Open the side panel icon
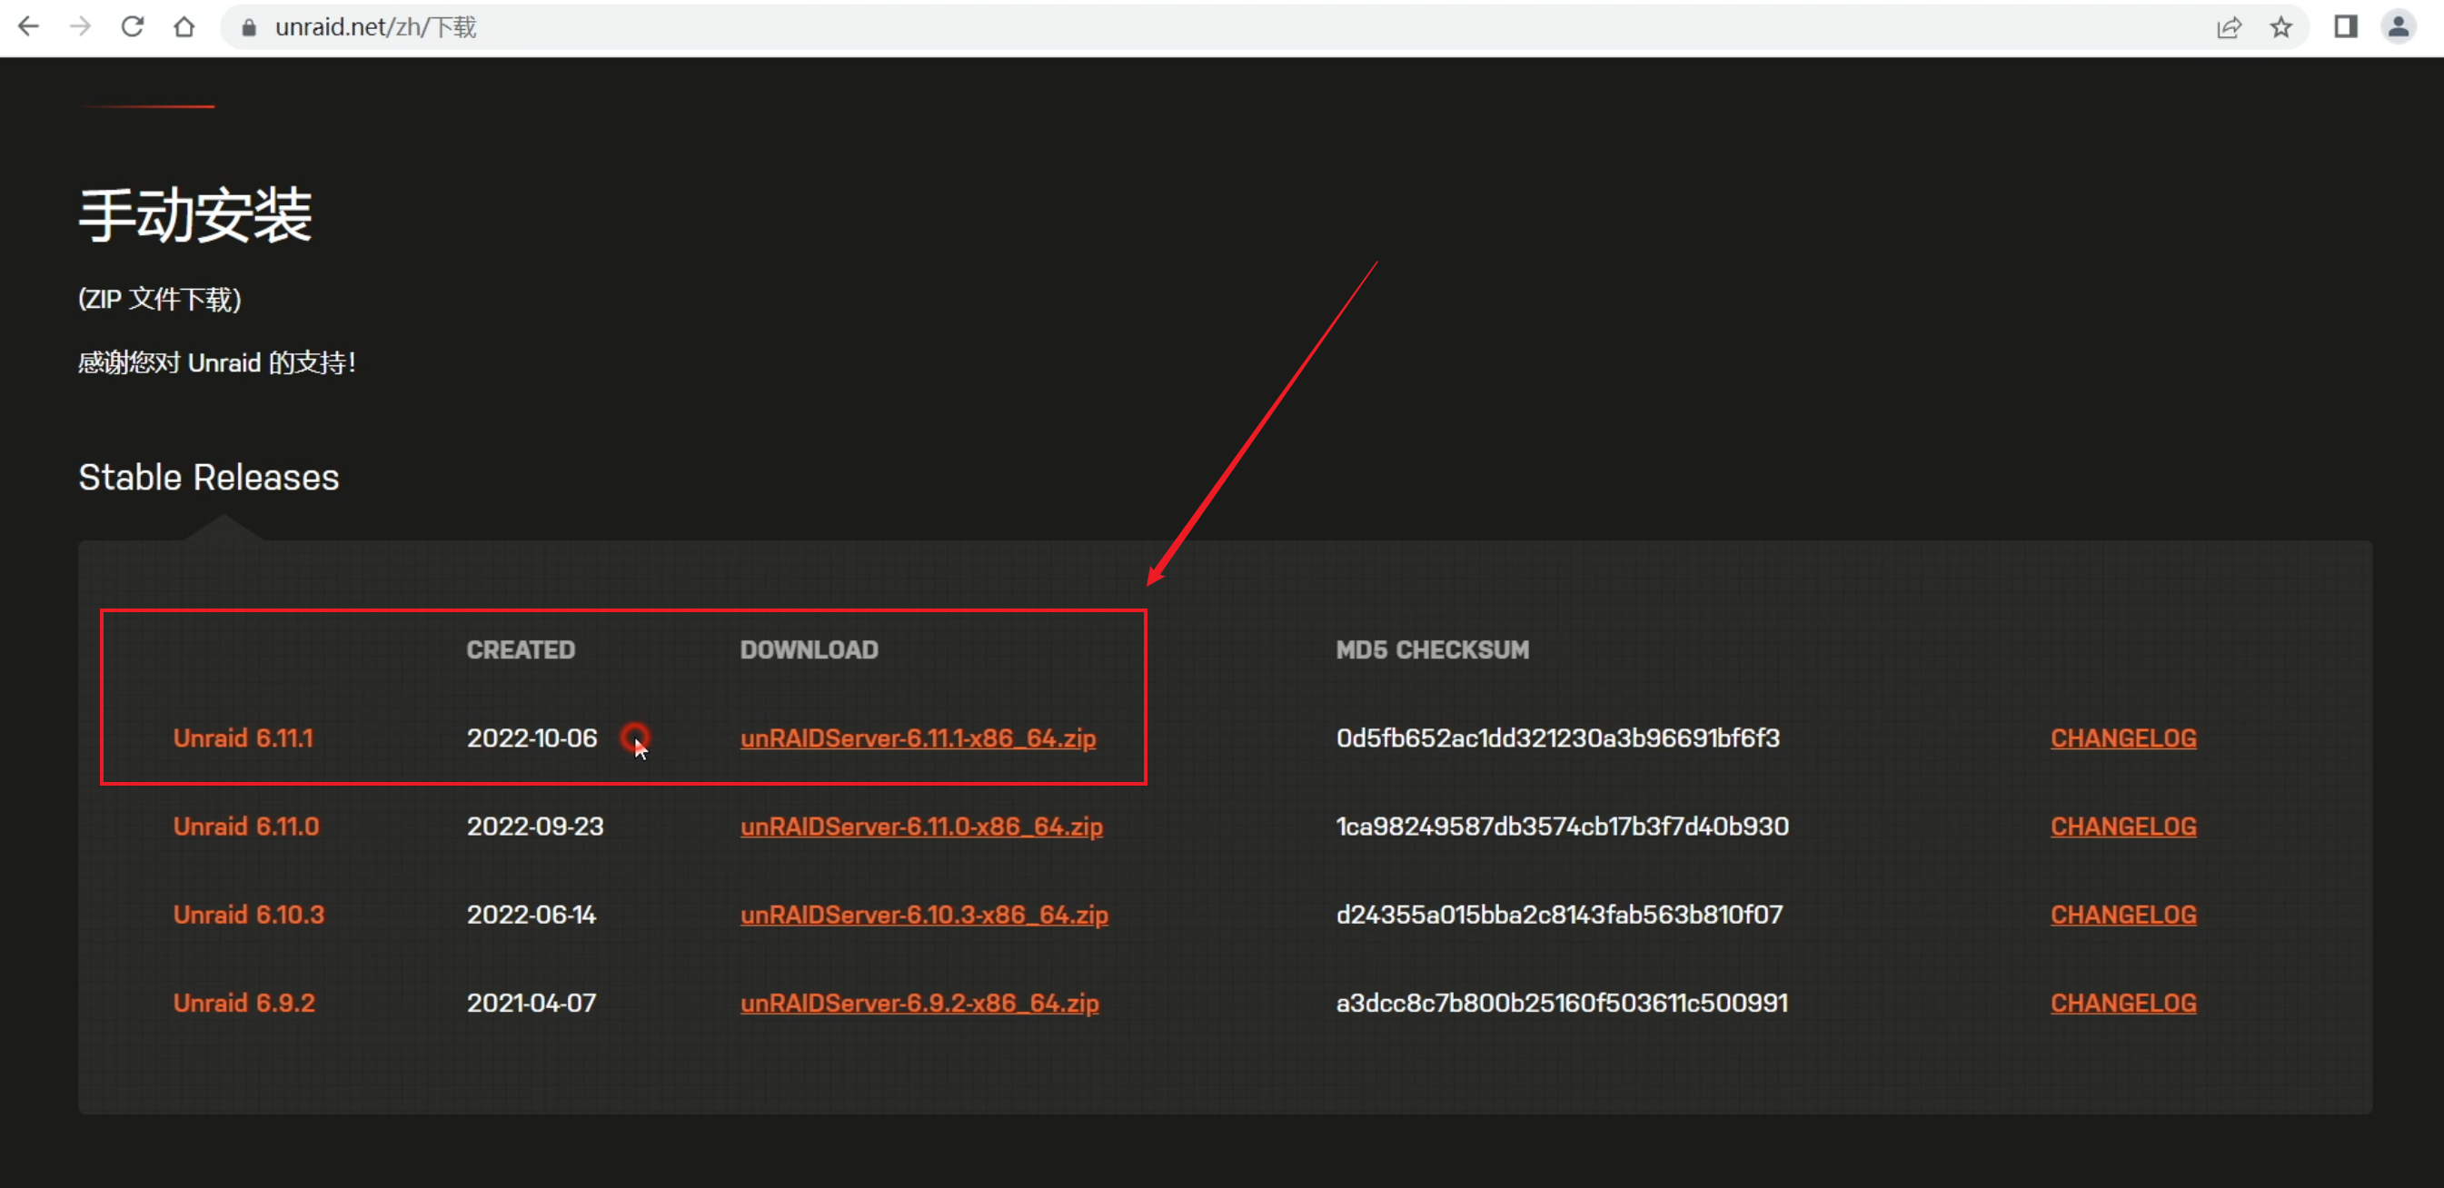This screenshot has height=1188, width=2444. coord(2345,26)
